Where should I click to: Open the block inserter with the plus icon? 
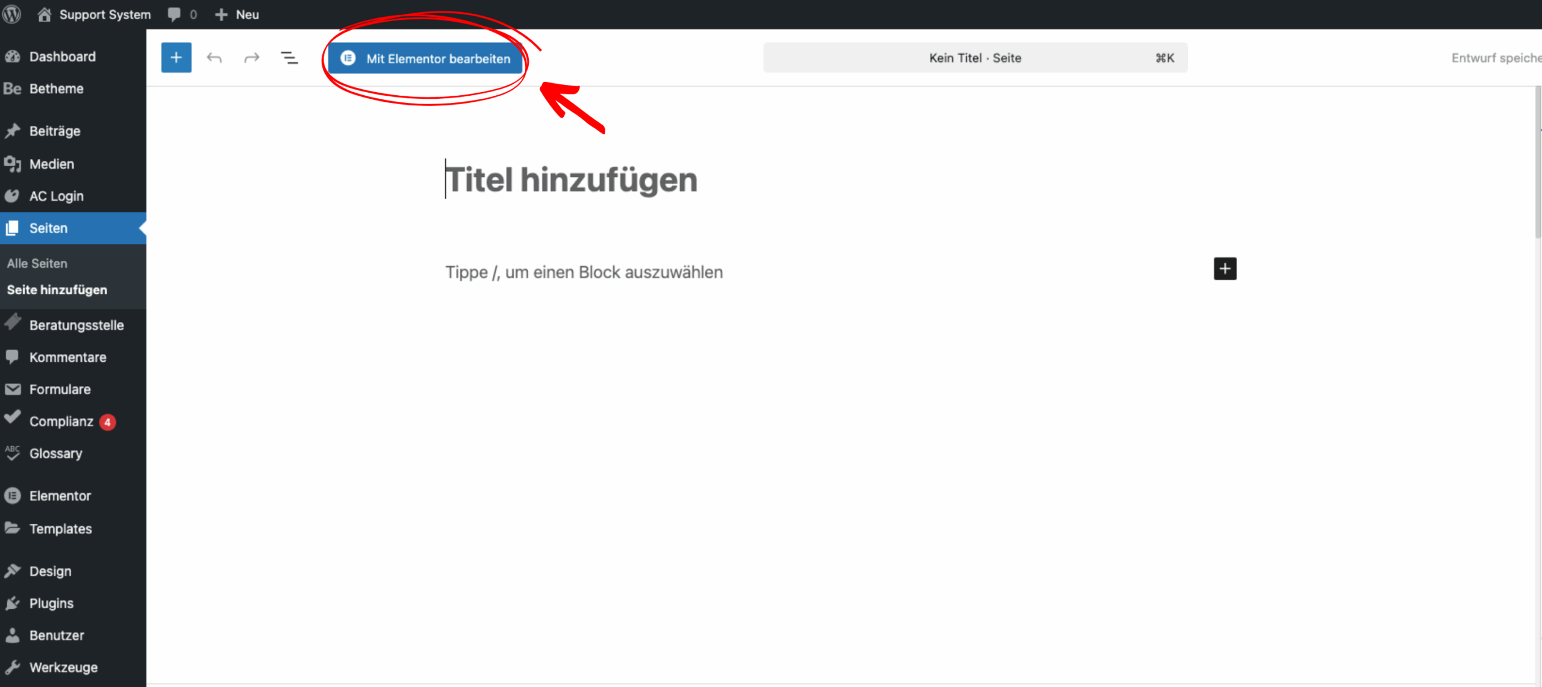point(176,57)
